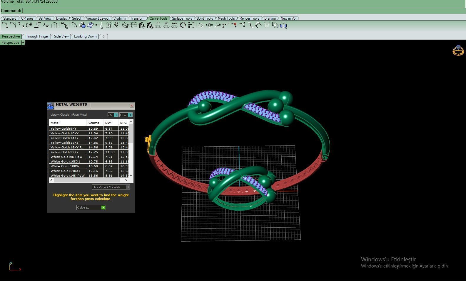Click the SPG column header

(124, 123)
